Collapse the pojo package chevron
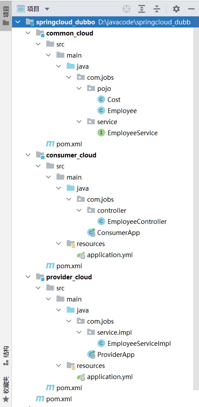 coord(79,89)
